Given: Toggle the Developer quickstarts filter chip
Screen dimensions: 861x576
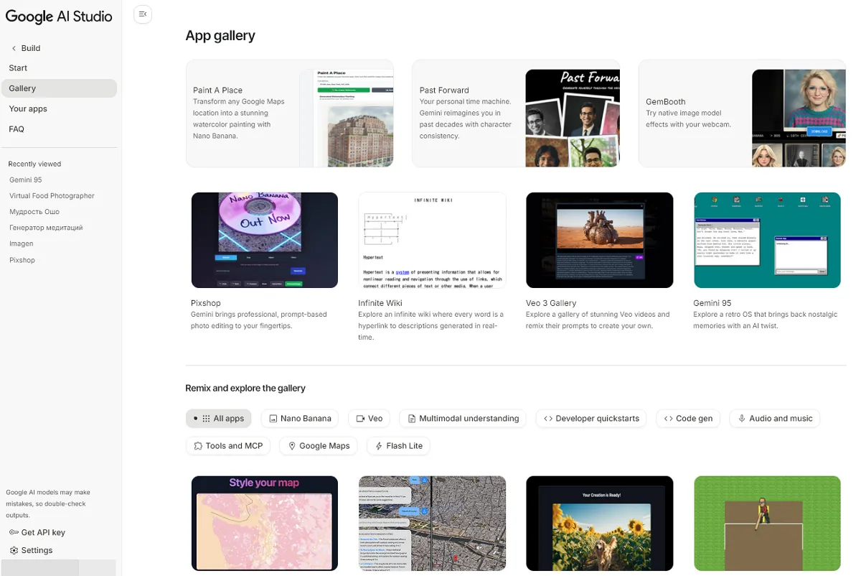Looking at the screenshot, I should (591, 418).
